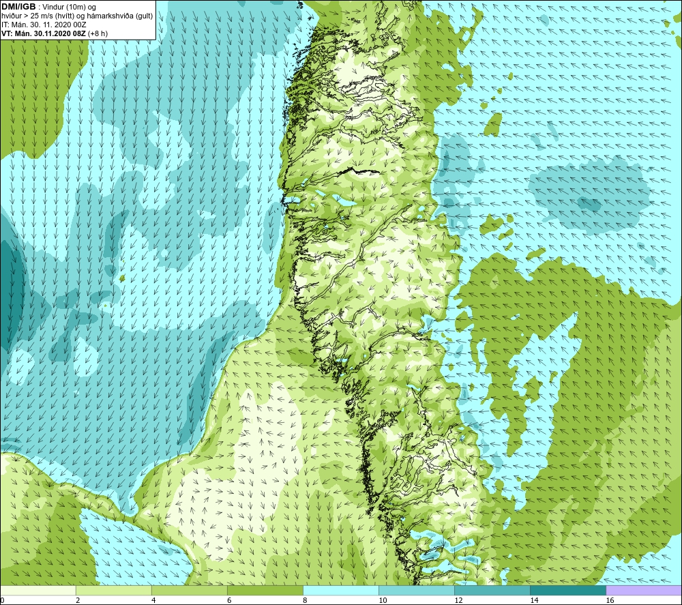
Task: Click the purple swatch above 16 m/s
Action: (644, 590)
